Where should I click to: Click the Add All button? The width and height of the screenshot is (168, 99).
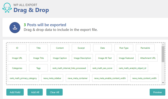tap(35, 92)
